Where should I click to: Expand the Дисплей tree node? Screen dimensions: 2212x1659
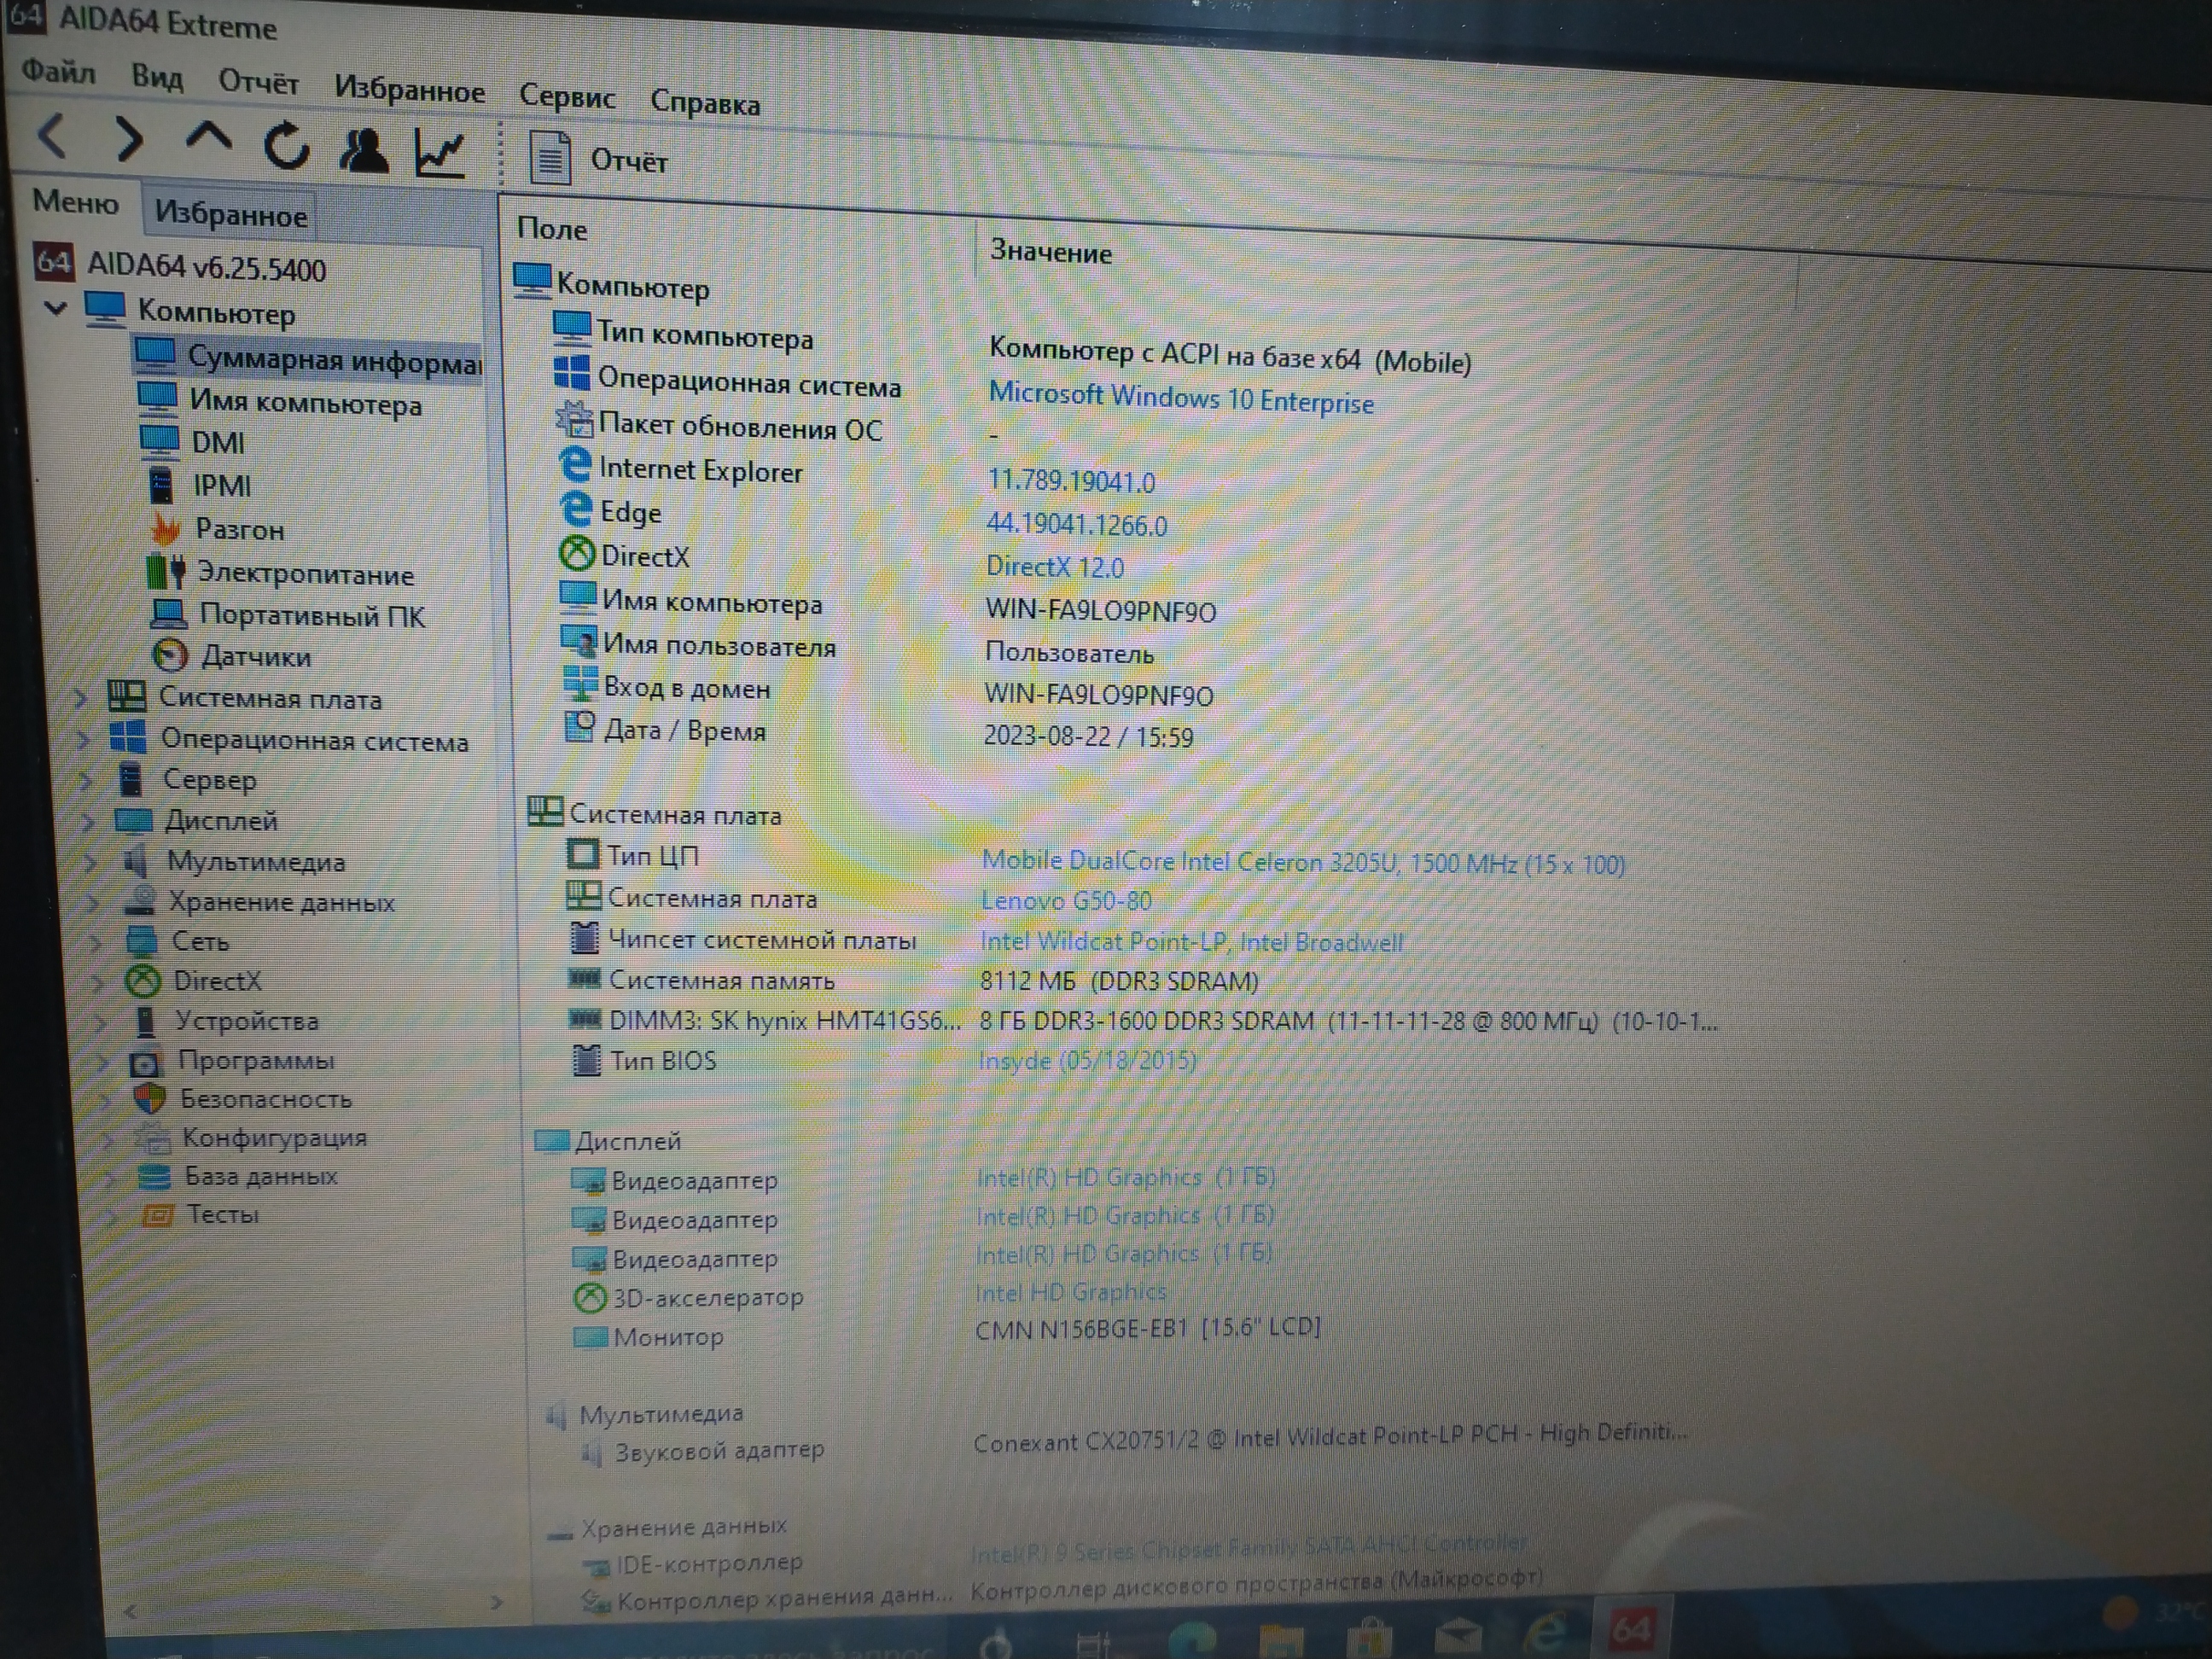tap(90, 822)
